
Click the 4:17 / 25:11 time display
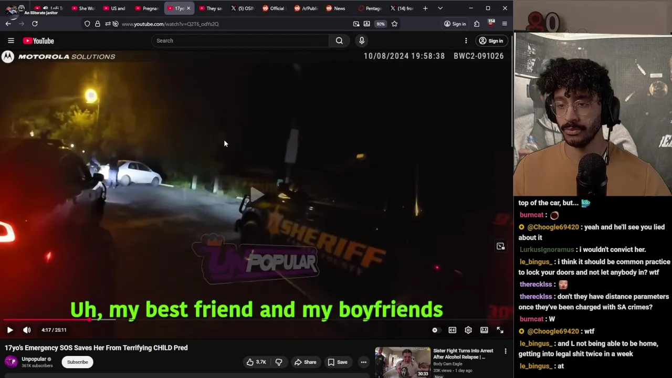[x=54, y=330]
